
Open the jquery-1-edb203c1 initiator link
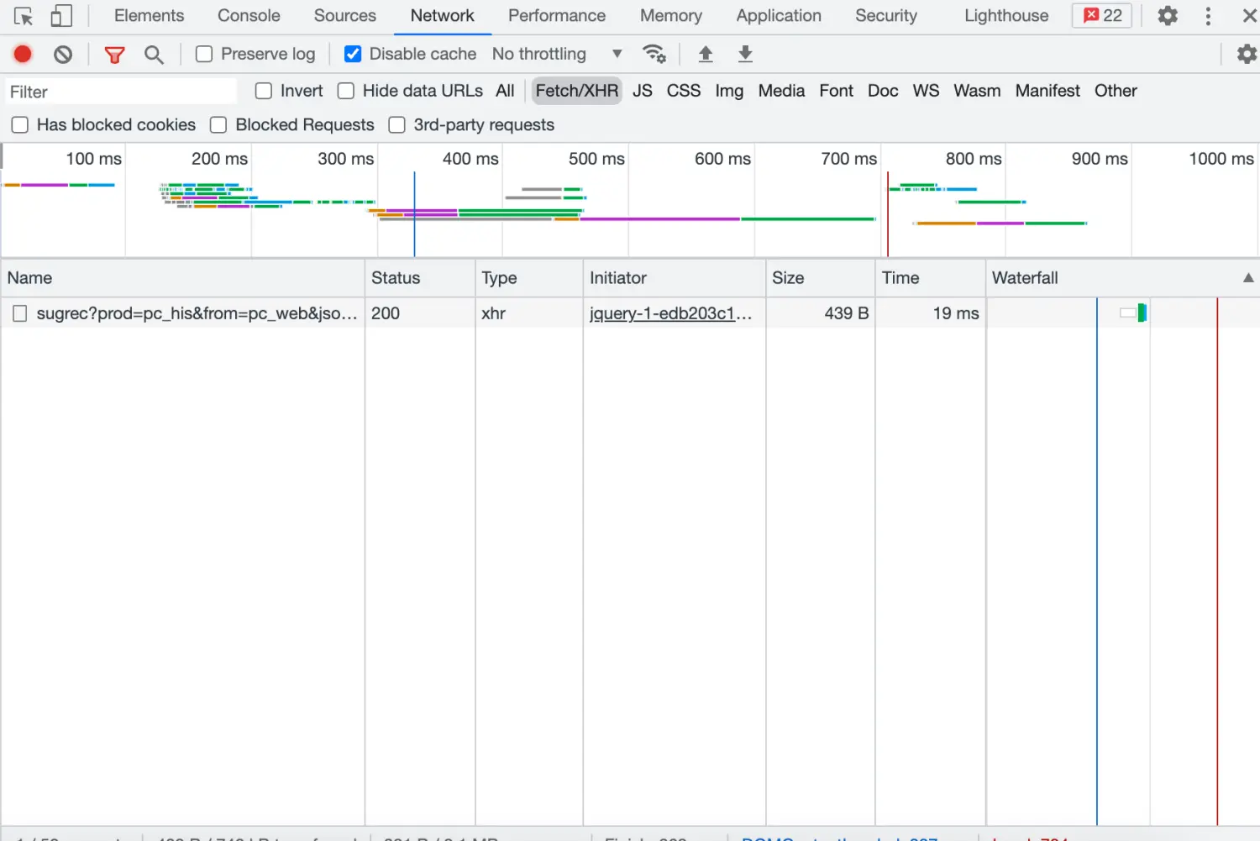tap(670, 313)
